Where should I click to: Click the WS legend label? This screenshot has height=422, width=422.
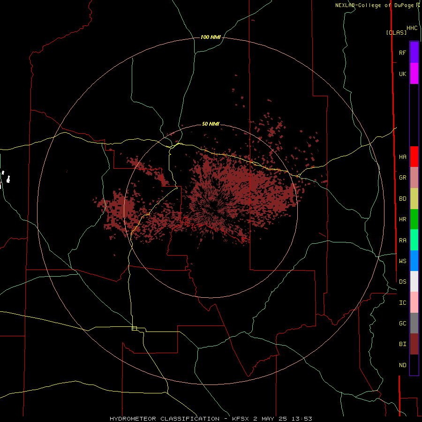point(402,261)
